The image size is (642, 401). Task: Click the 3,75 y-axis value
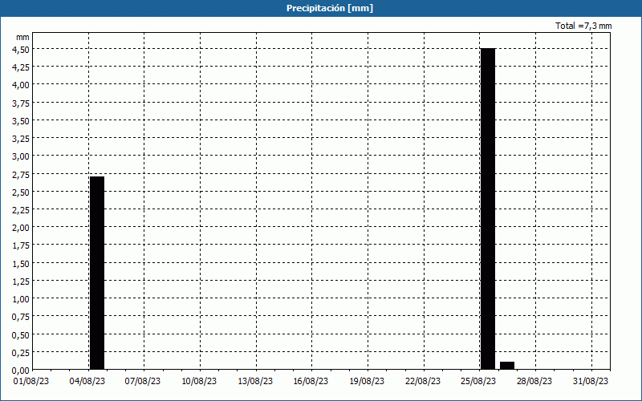click(x=21, y=103)
